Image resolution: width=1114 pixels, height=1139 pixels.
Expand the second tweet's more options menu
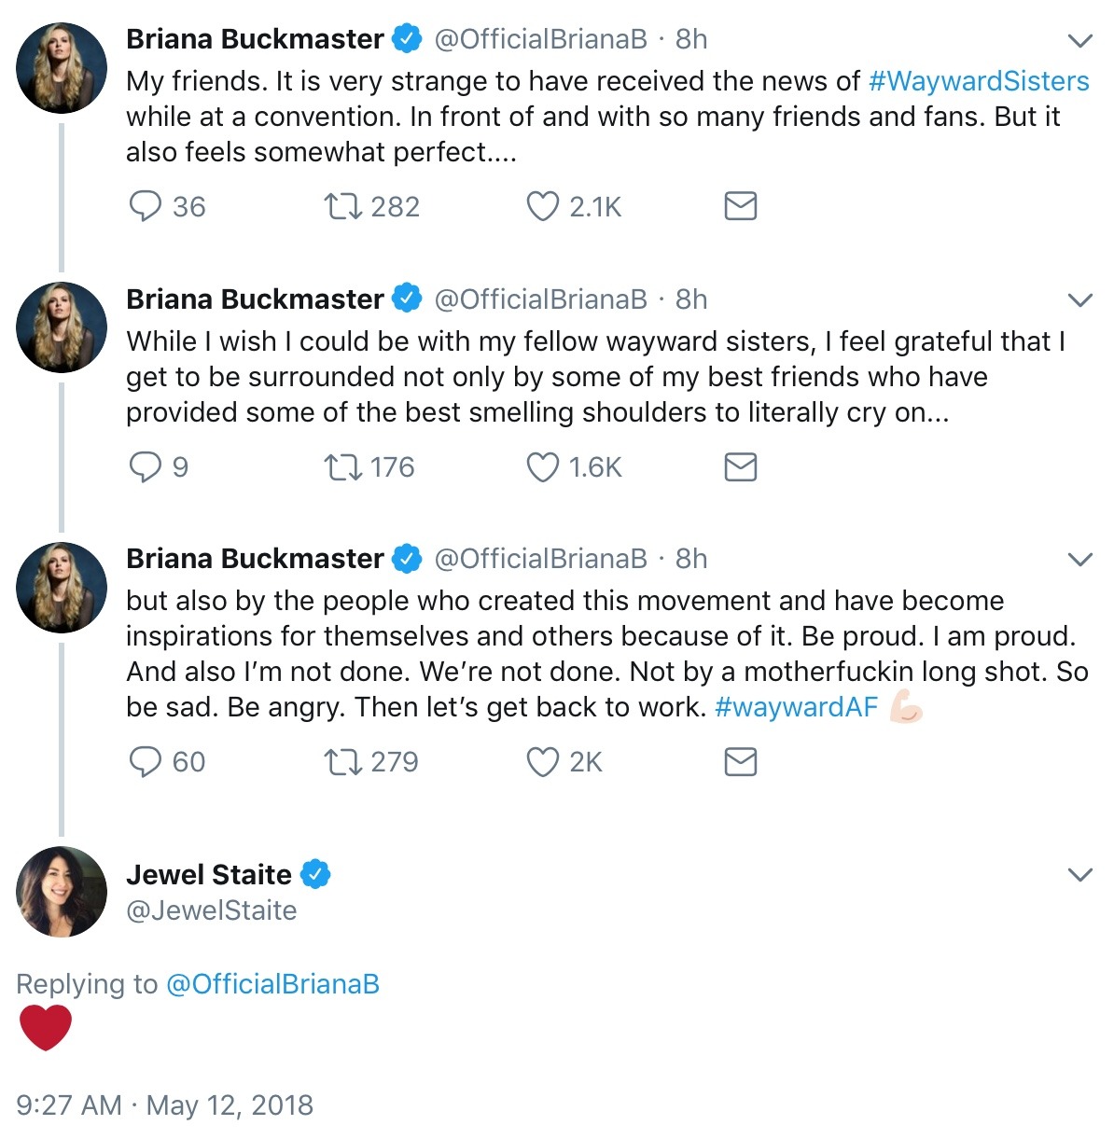tap(1079, 300)
